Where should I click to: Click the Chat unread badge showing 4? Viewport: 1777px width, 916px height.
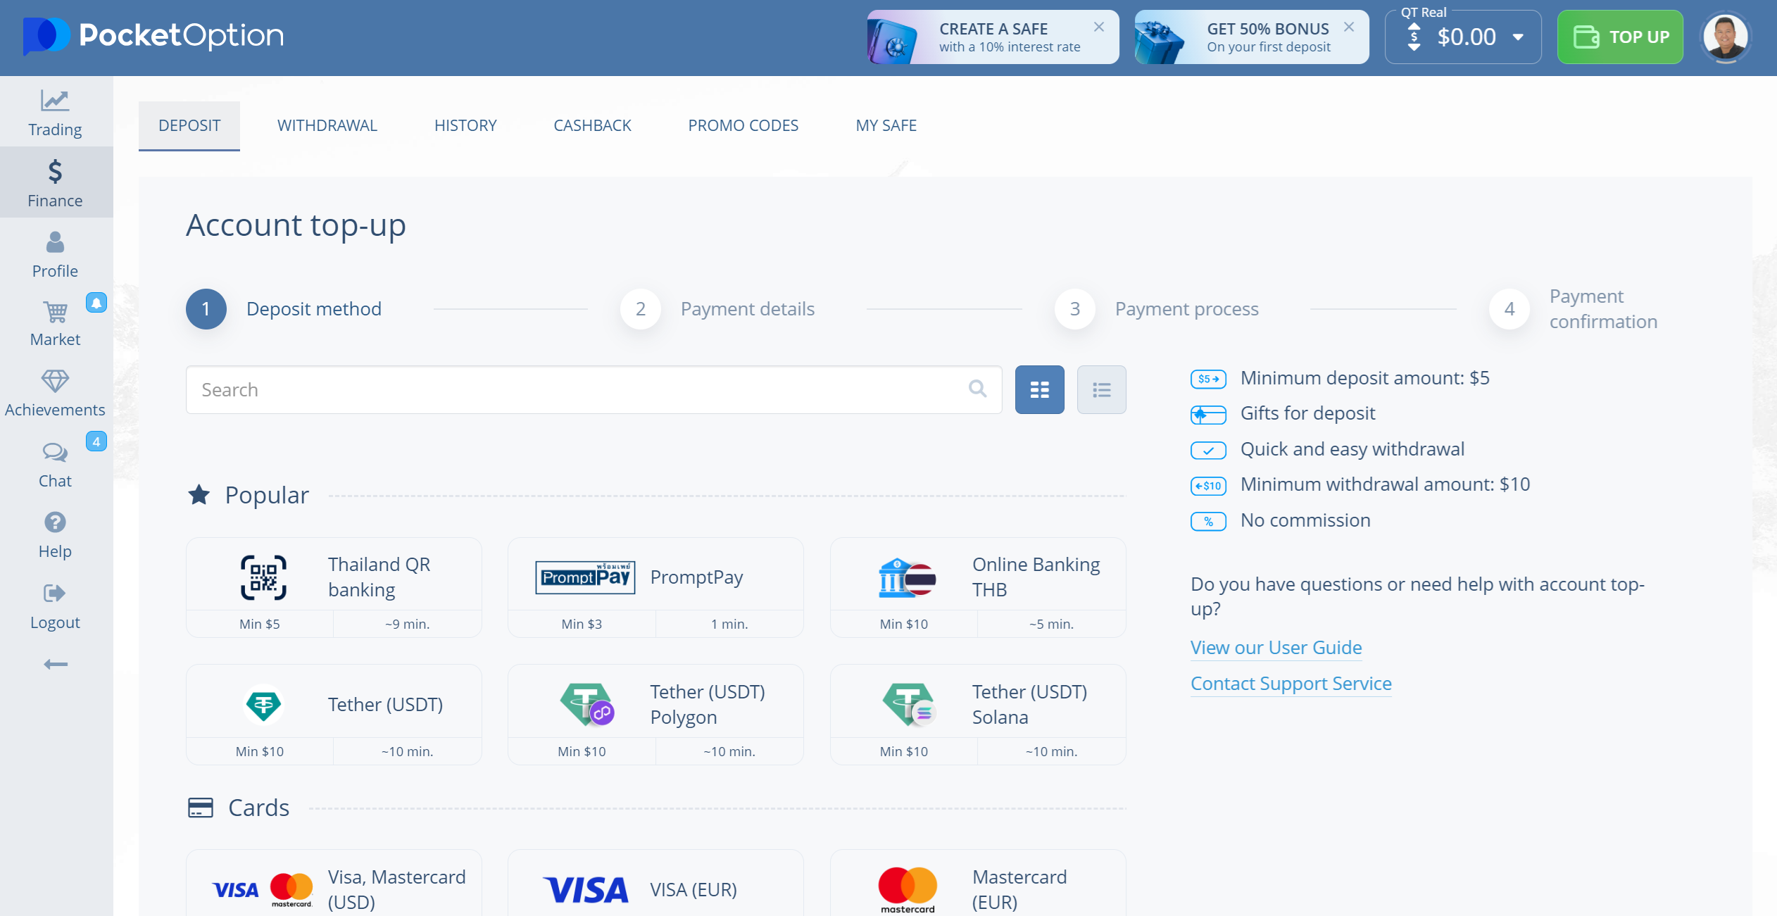point(96,441)
